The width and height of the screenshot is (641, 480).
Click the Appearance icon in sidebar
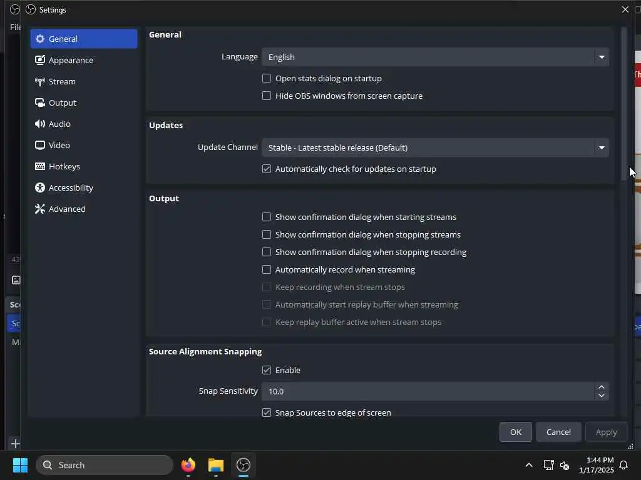click(x=39, y=60)
